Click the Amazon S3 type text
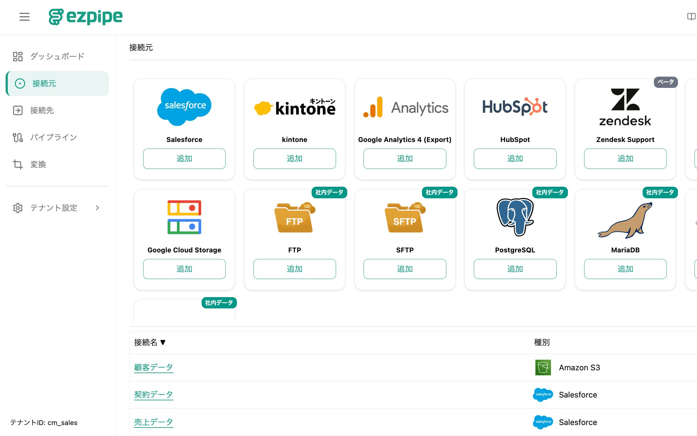This screenshot has width=697, height=436. click(x=579, y=368)
